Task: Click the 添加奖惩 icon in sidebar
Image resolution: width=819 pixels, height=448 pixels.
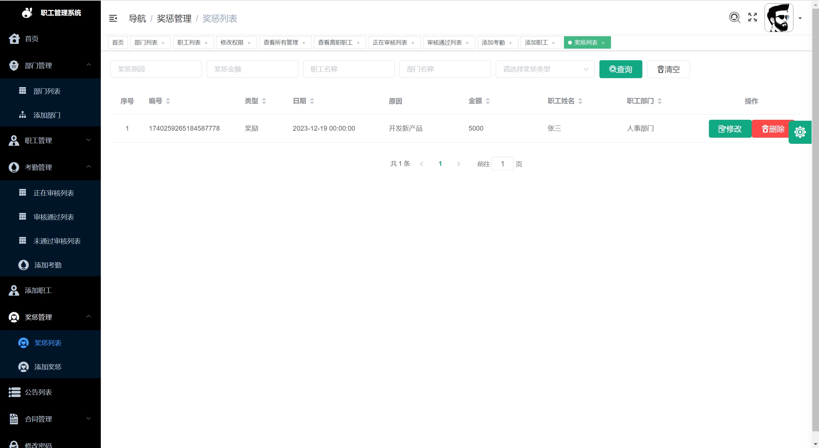Action: (x=23, y=367)
